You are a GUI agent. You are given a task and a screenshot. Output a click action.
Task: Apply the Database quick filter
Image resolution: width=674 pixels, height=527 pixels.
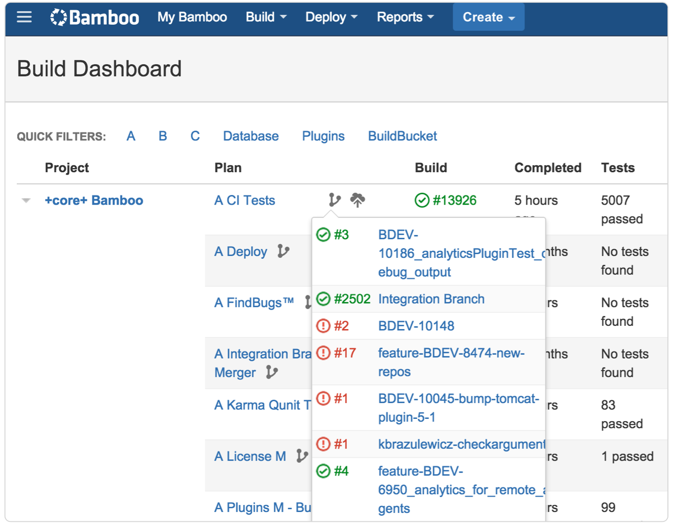(251, 136)
